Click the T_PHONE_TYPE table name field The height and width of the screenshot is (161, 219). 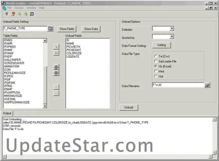pyautogui.click(x=25, y=28)
